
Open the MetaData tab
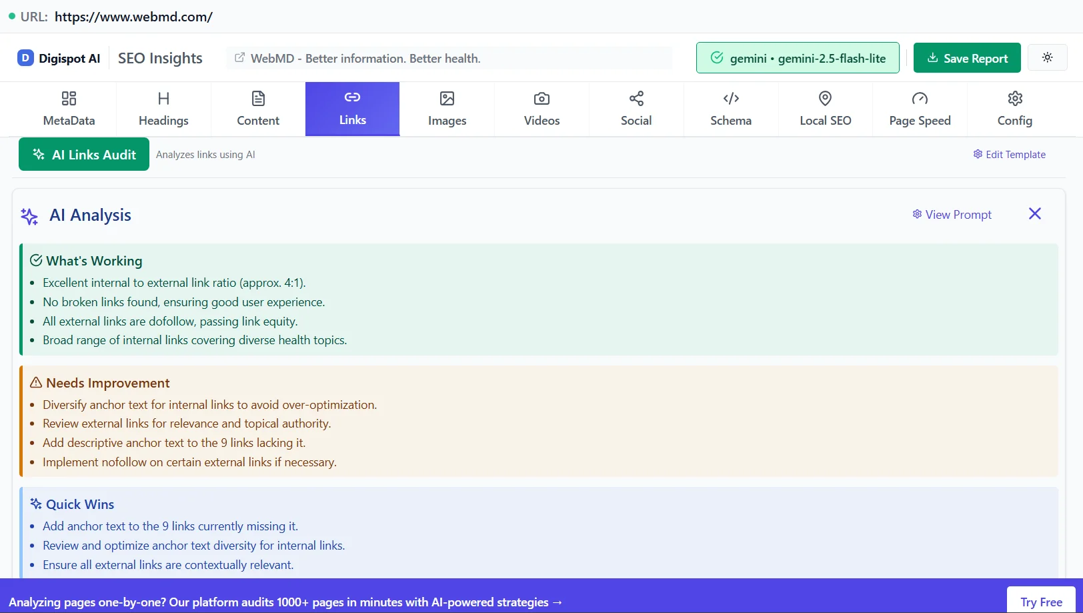(x=69, y=109)
